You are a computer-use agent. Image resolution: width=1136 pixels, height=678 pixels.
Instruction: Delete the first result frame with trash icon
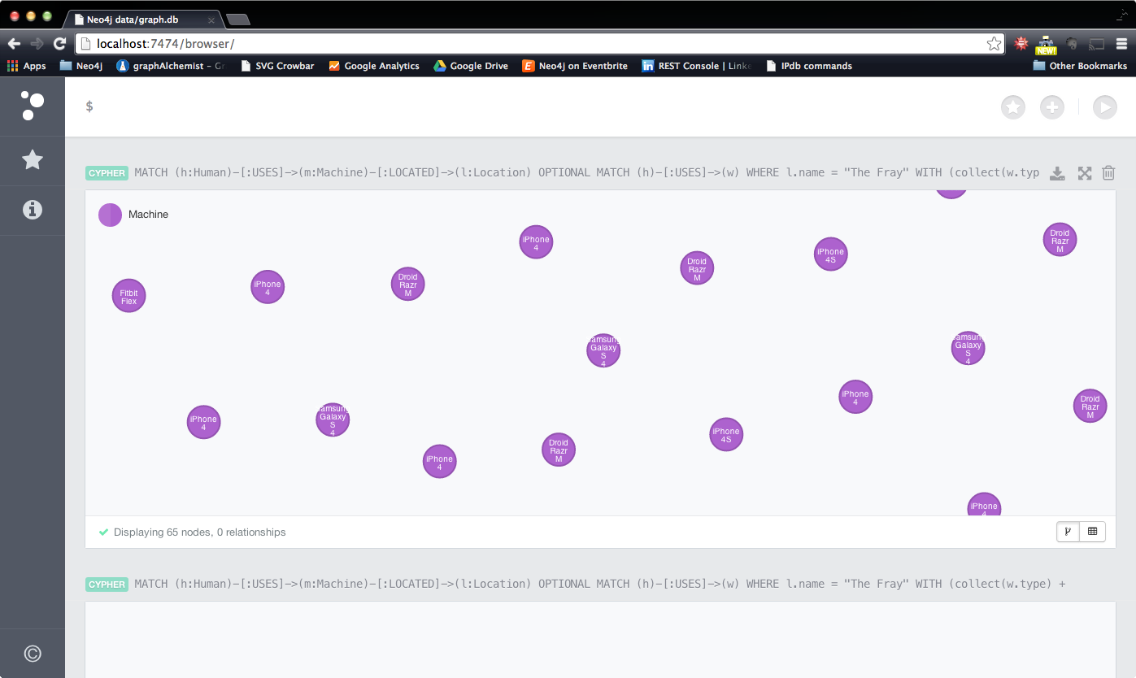[1108, 172]
